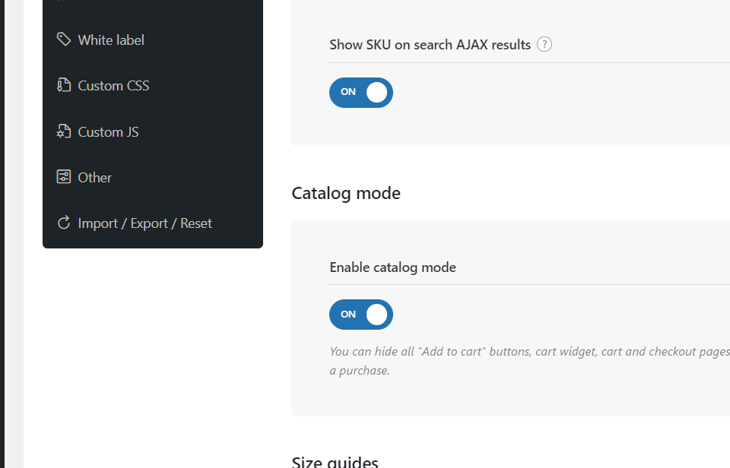730x468 pixels.
Task: Click the white knob on Show SKU switch
Action: tap(376, 93)
